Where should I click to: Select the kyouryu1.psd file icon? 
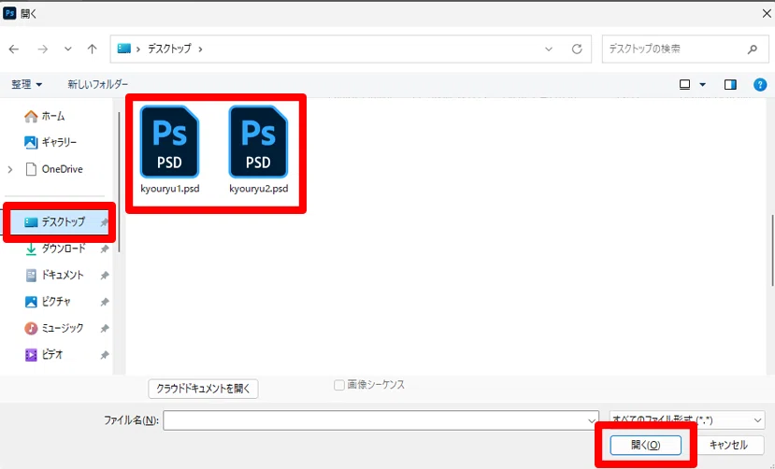(x=169, y=142)
